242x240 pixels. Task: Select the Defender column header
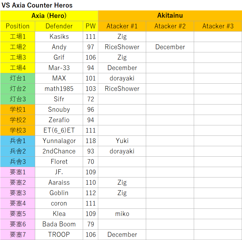point(59,26)
